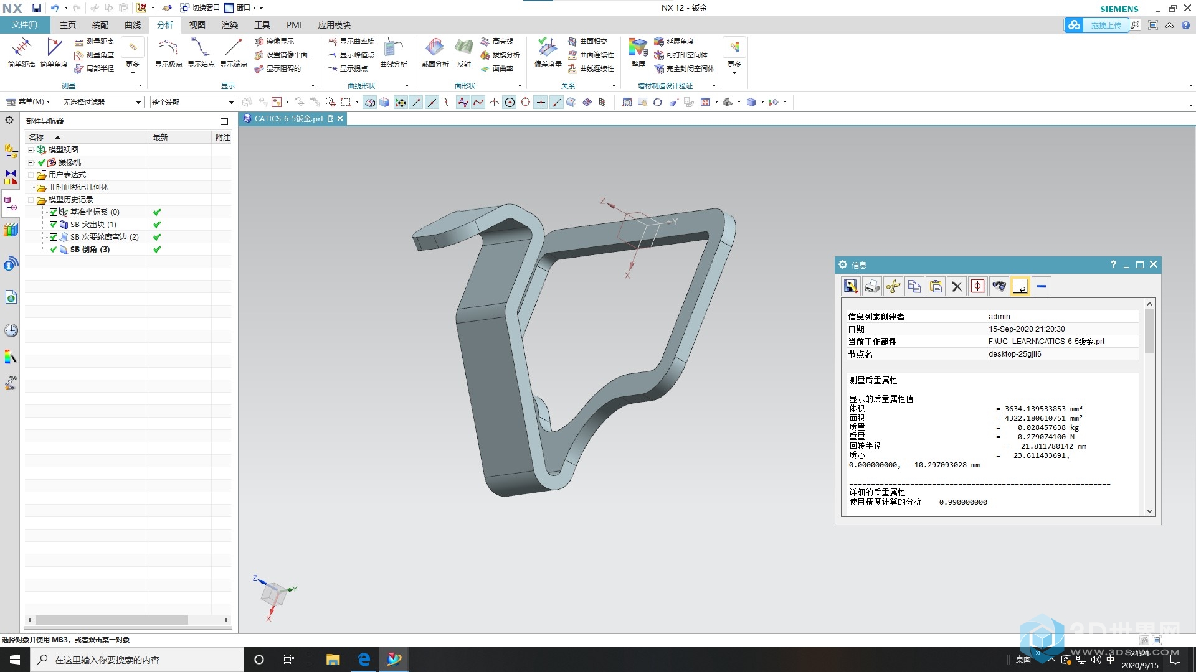Open the 整个装配 scope dropdown
Screen dimensions: 1196x672
pyautogui.click(x=193, y=102)
